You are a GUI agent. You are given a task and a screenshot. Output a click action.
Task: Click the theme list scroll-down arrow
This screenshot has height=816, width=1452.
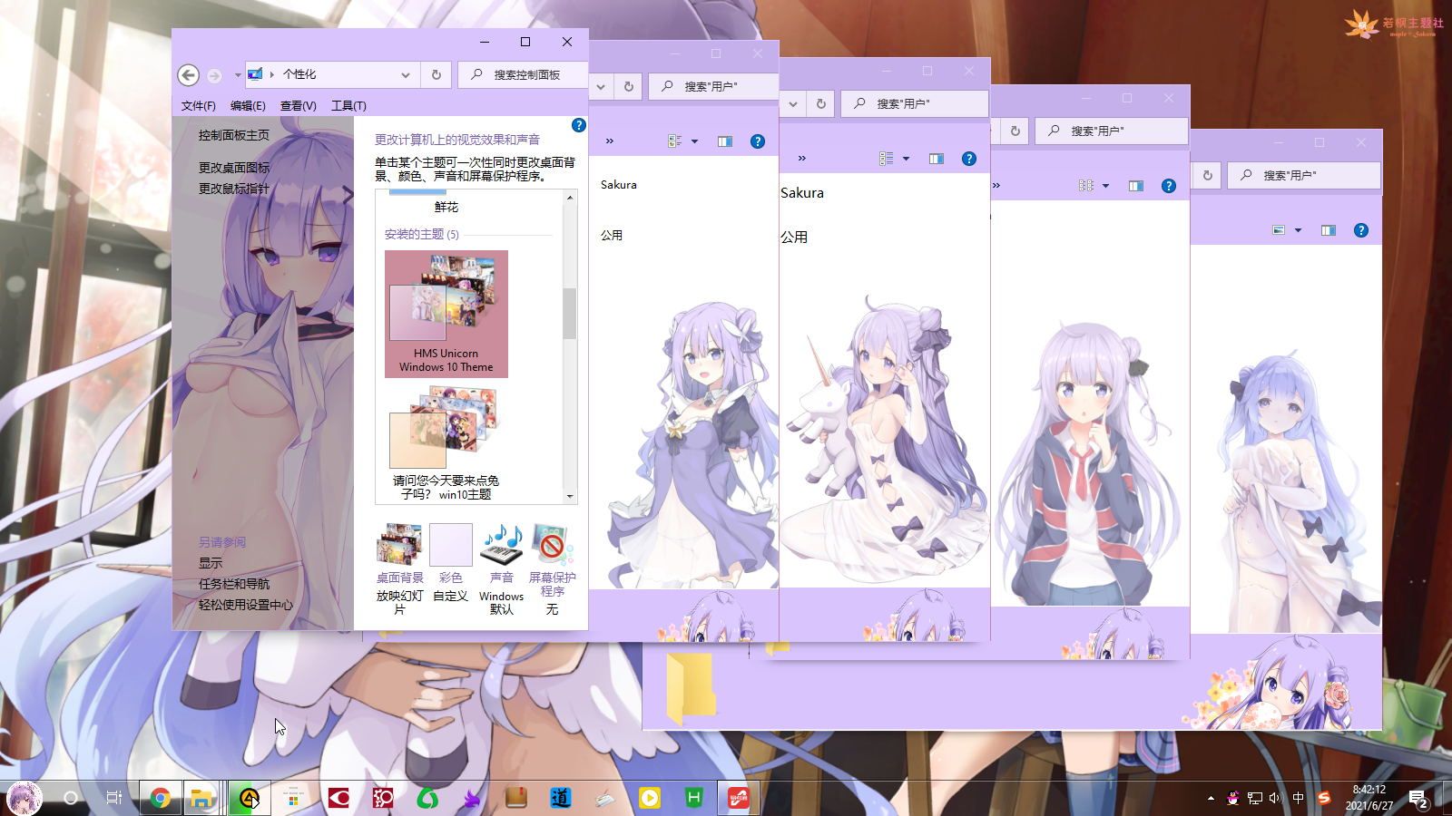coord(570,496)
